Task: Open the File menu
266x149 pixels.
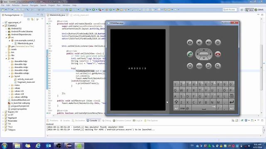Action: pyautogui.click(x=3, y=5)
